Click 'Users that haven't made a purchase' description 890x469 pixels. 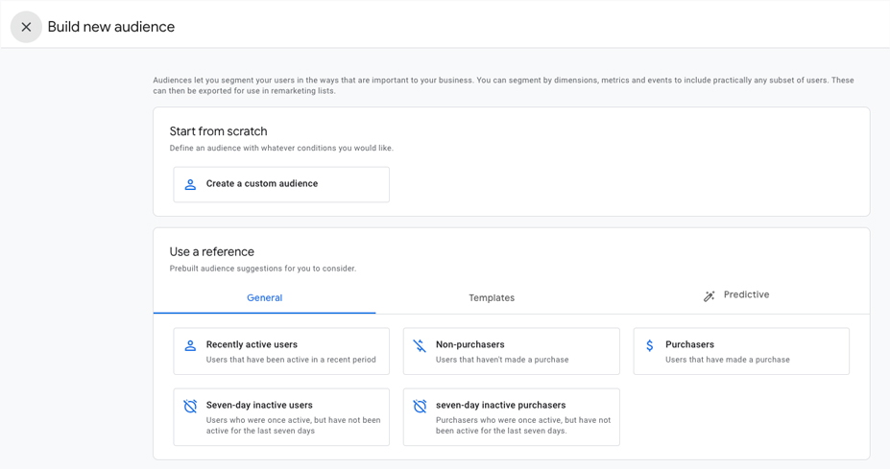[x=502, y=360]
